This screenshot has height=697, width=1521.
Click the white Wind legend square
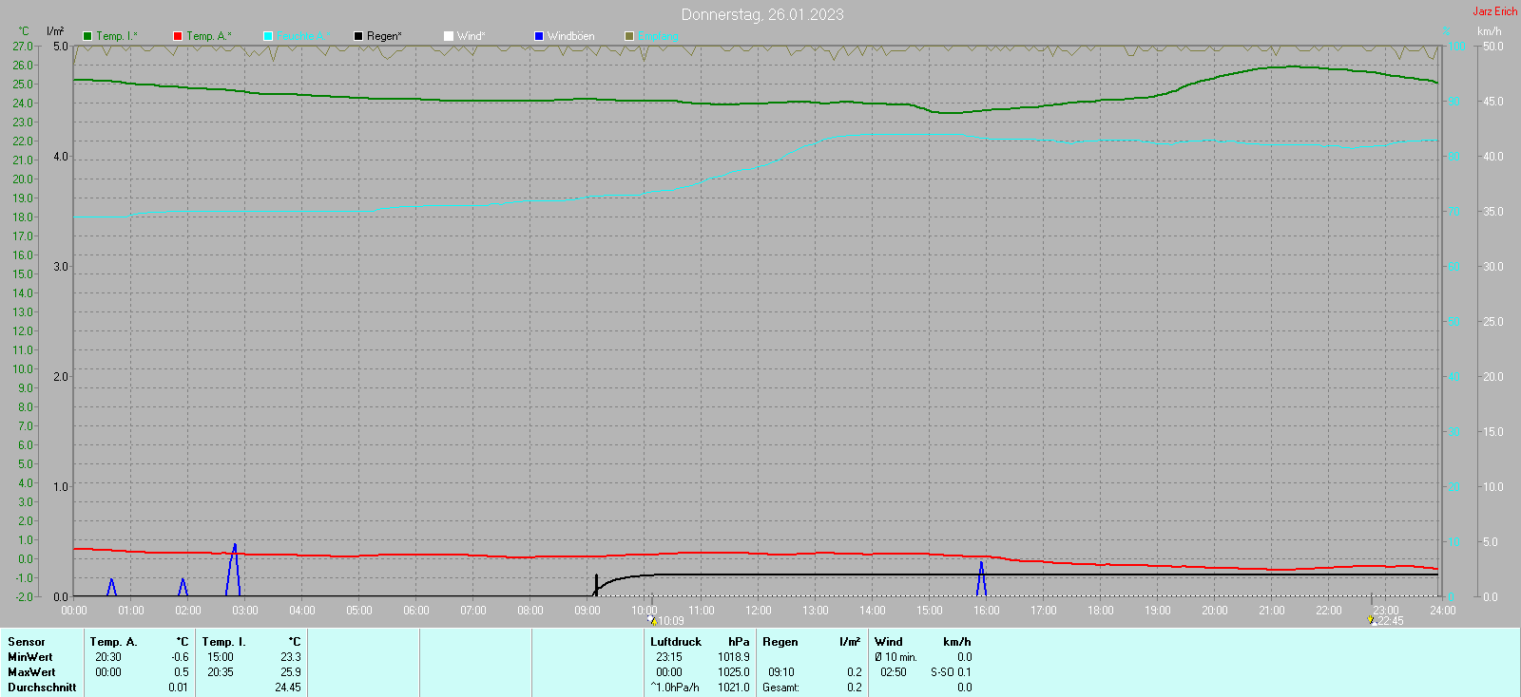tap(449, 36)
